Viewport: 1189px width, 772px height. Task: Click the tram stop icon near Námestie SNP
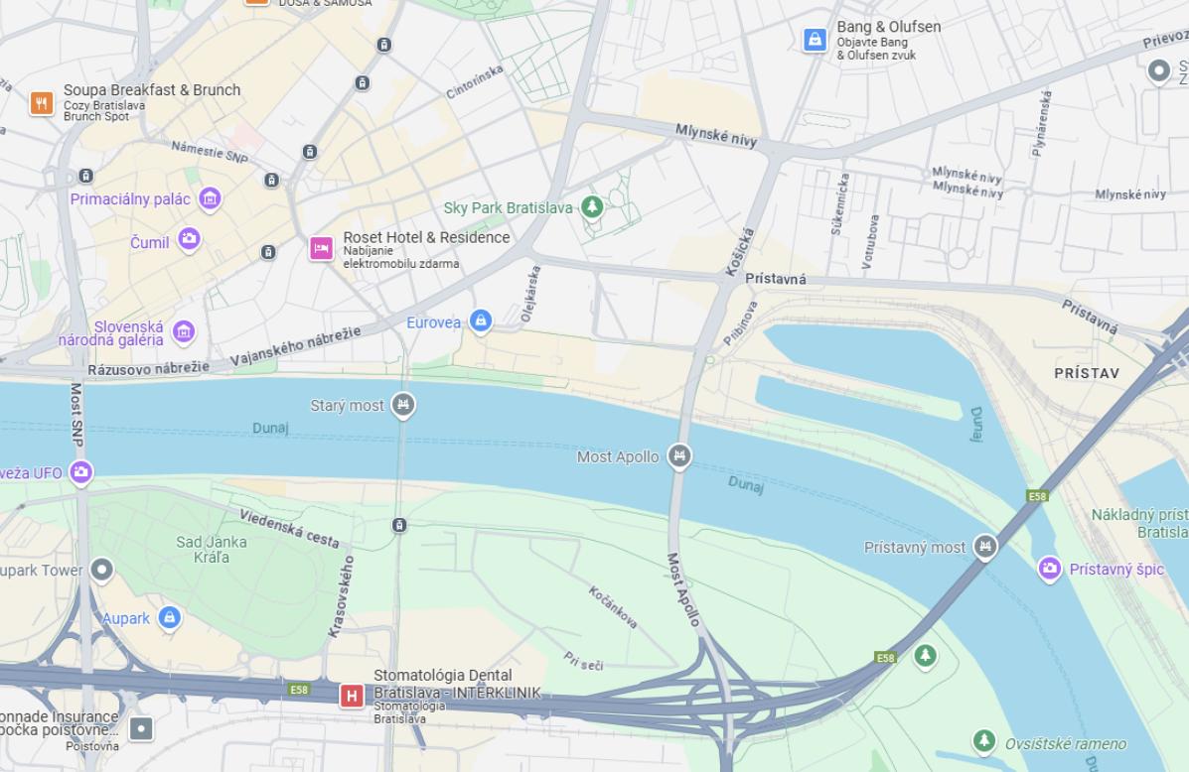click(x=272, y=181)
